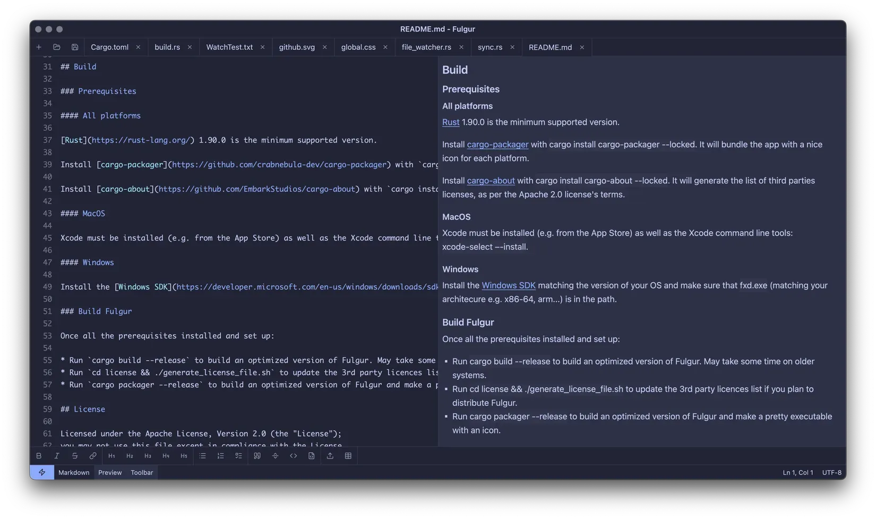Toggle bulleted list formatting
This screenshot has height=519, width=876.
tap(202, 455)
